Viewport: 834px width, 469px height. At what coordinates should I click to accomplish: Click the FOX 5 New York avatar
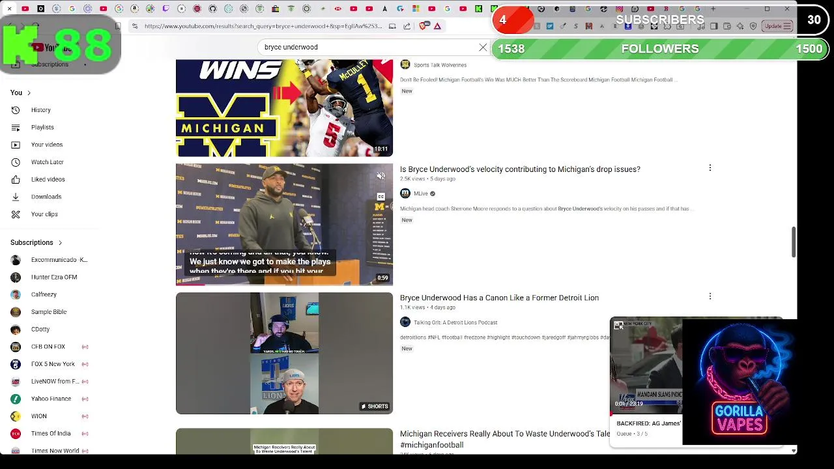pos(16,364)
